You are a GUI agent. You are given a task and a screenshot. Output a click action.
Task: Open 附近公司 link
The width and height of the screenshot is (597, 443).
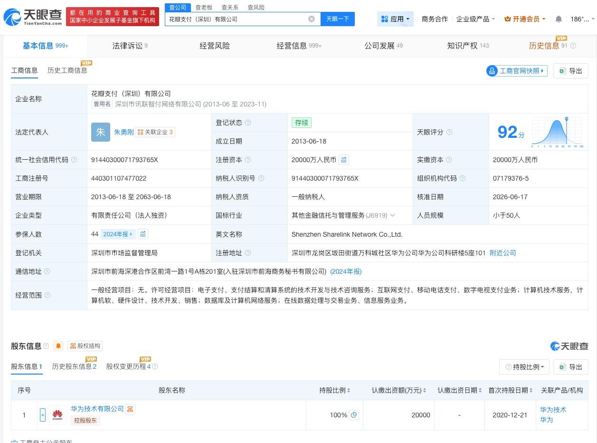click(x=502, y=253)
